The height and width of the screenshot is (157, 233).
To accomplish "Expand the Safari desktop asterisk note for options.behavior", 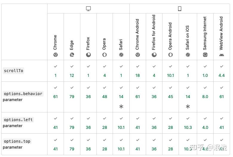I will (x=121, y=106).
